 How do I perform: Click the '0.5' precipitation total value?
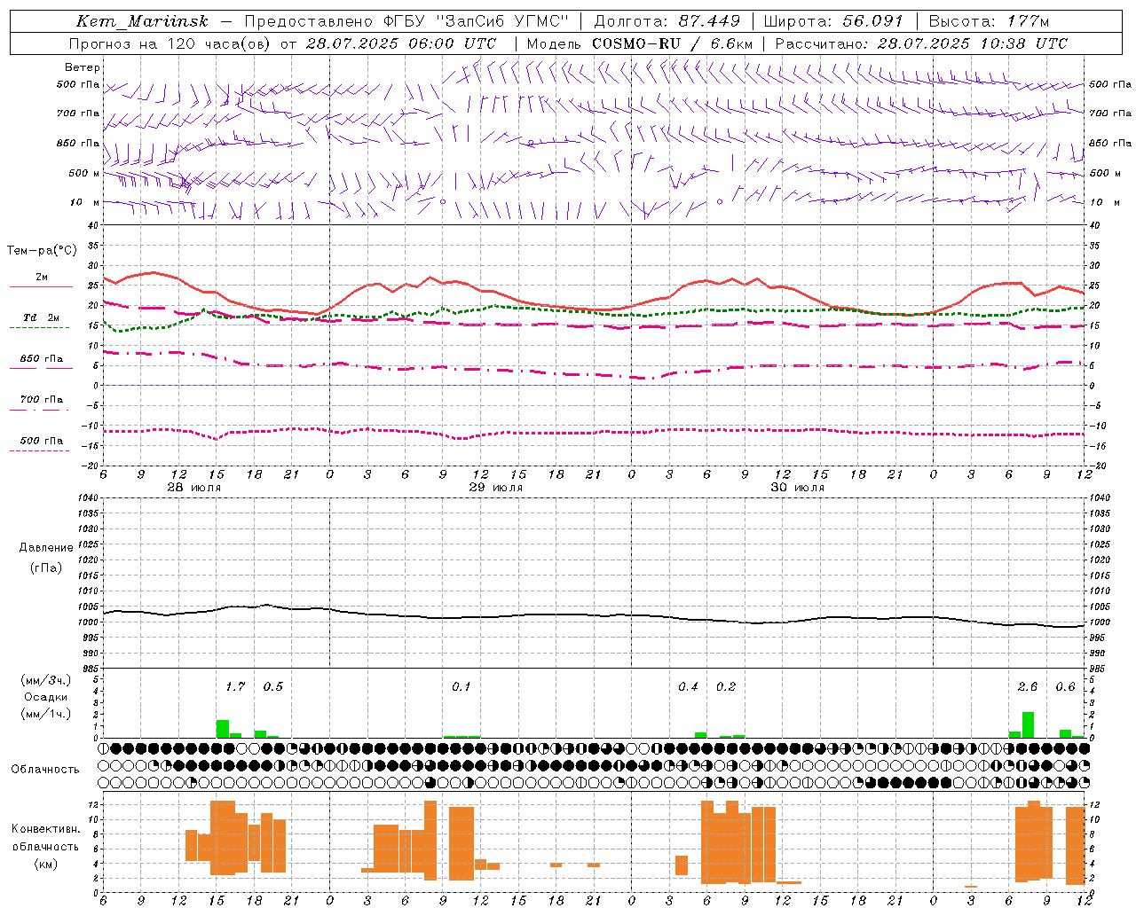[273, 687]
